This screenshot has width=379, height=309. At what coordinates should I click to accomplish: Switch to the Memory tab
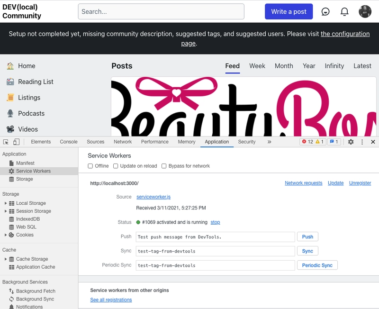(x=187, y=142)
